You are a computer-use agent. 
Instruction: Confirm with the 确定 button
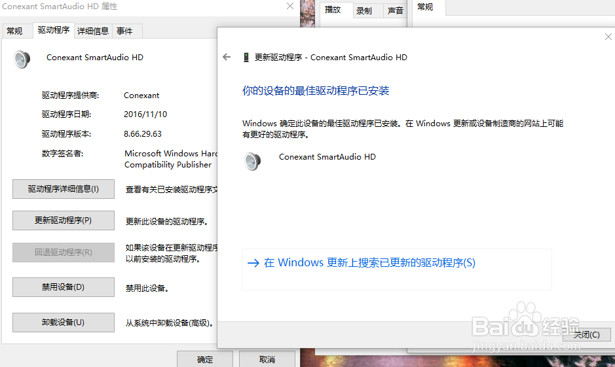[x=205, y=359]
